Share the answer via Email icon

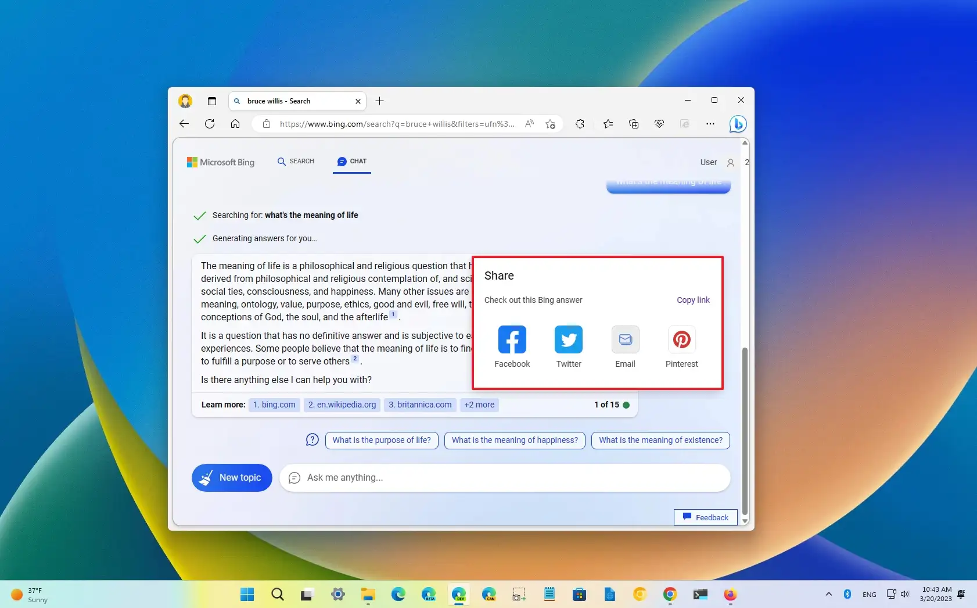click(625, 340)
